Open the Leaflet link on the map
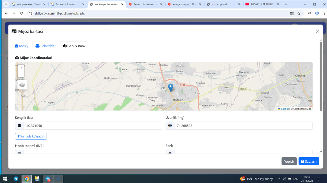The height and width of the screenshot is (183, 327). tap(283, 109)
